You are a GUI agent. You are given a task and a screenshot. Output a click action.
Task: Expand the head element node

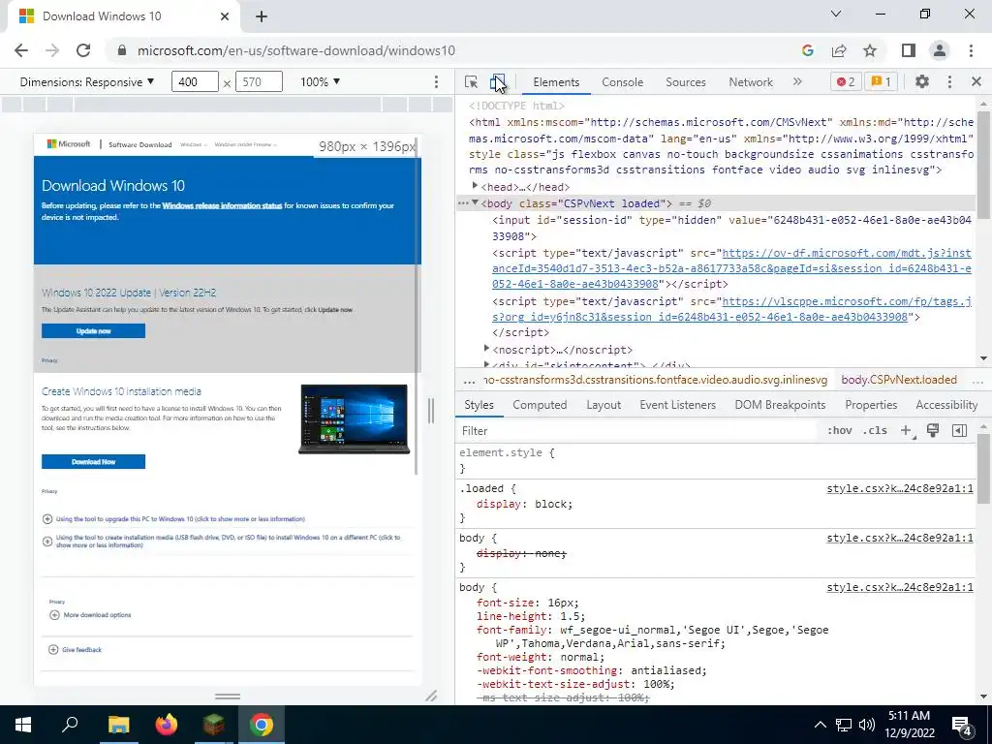(475, 186)
